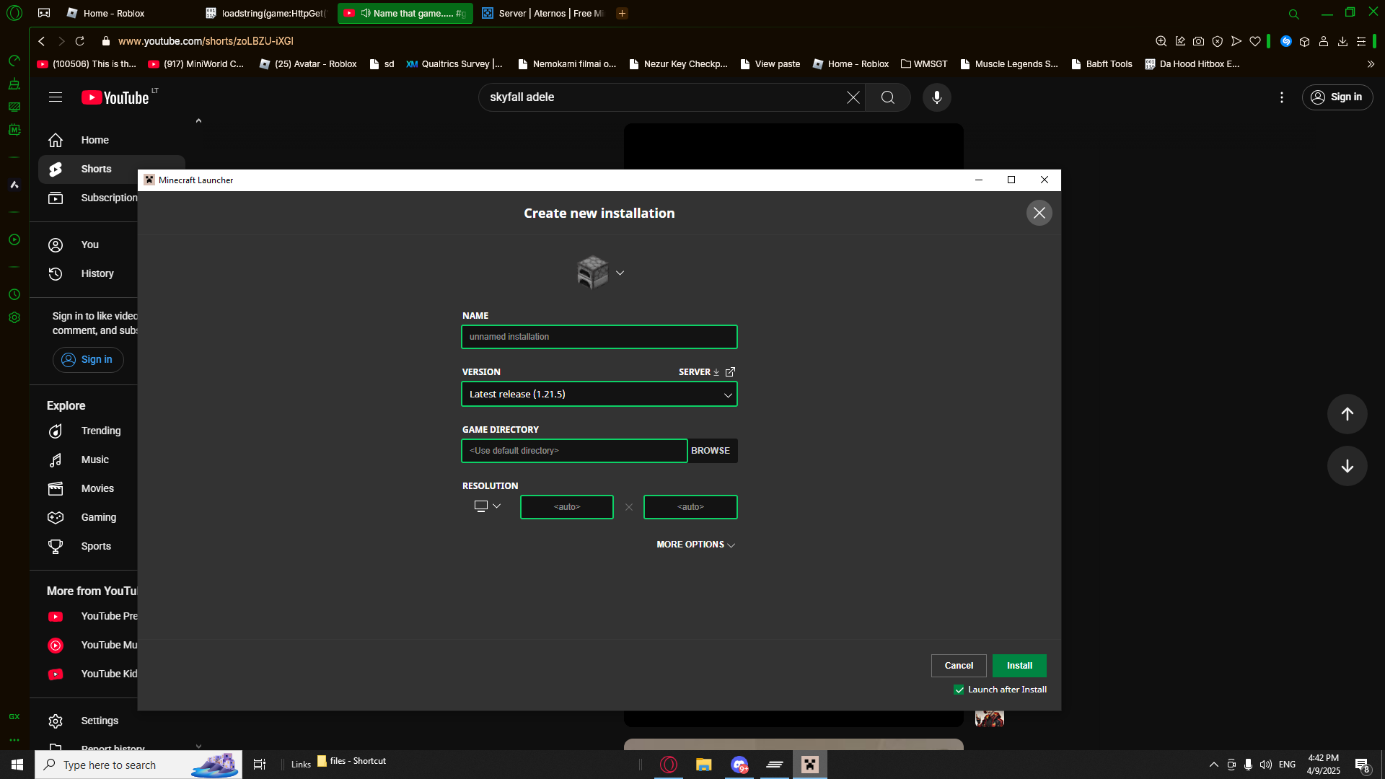Screen dimensions: 1385x779
Task: Click Sign in at YouTube top right
Action: [x=1337, y=97]
